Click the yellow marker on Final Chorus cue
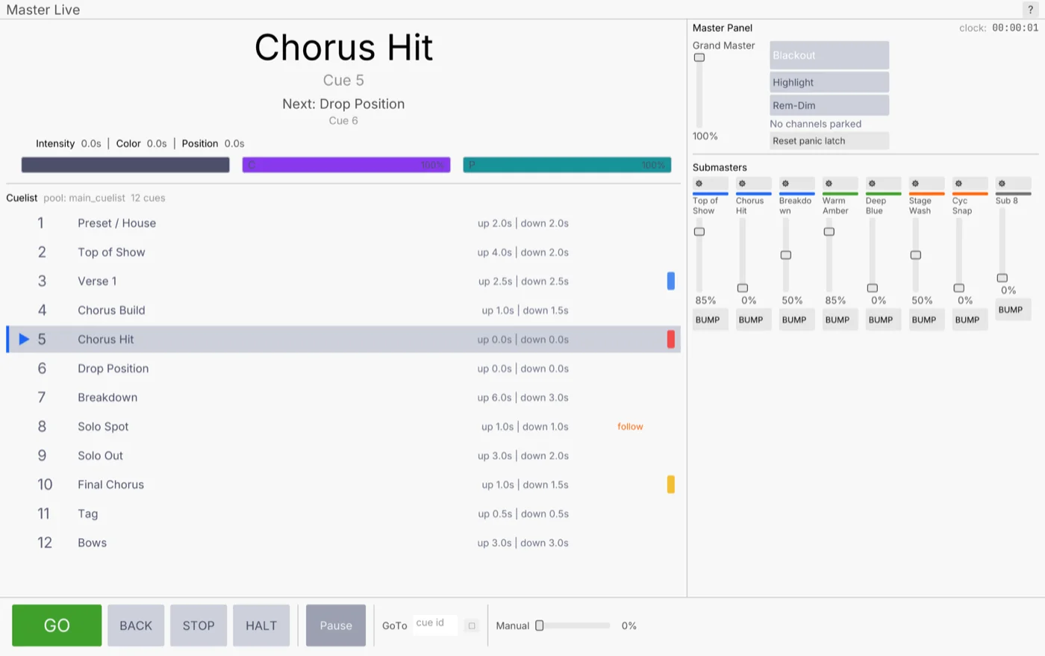1045x656 pixels. pyautogui.click(x=671, y=484)
